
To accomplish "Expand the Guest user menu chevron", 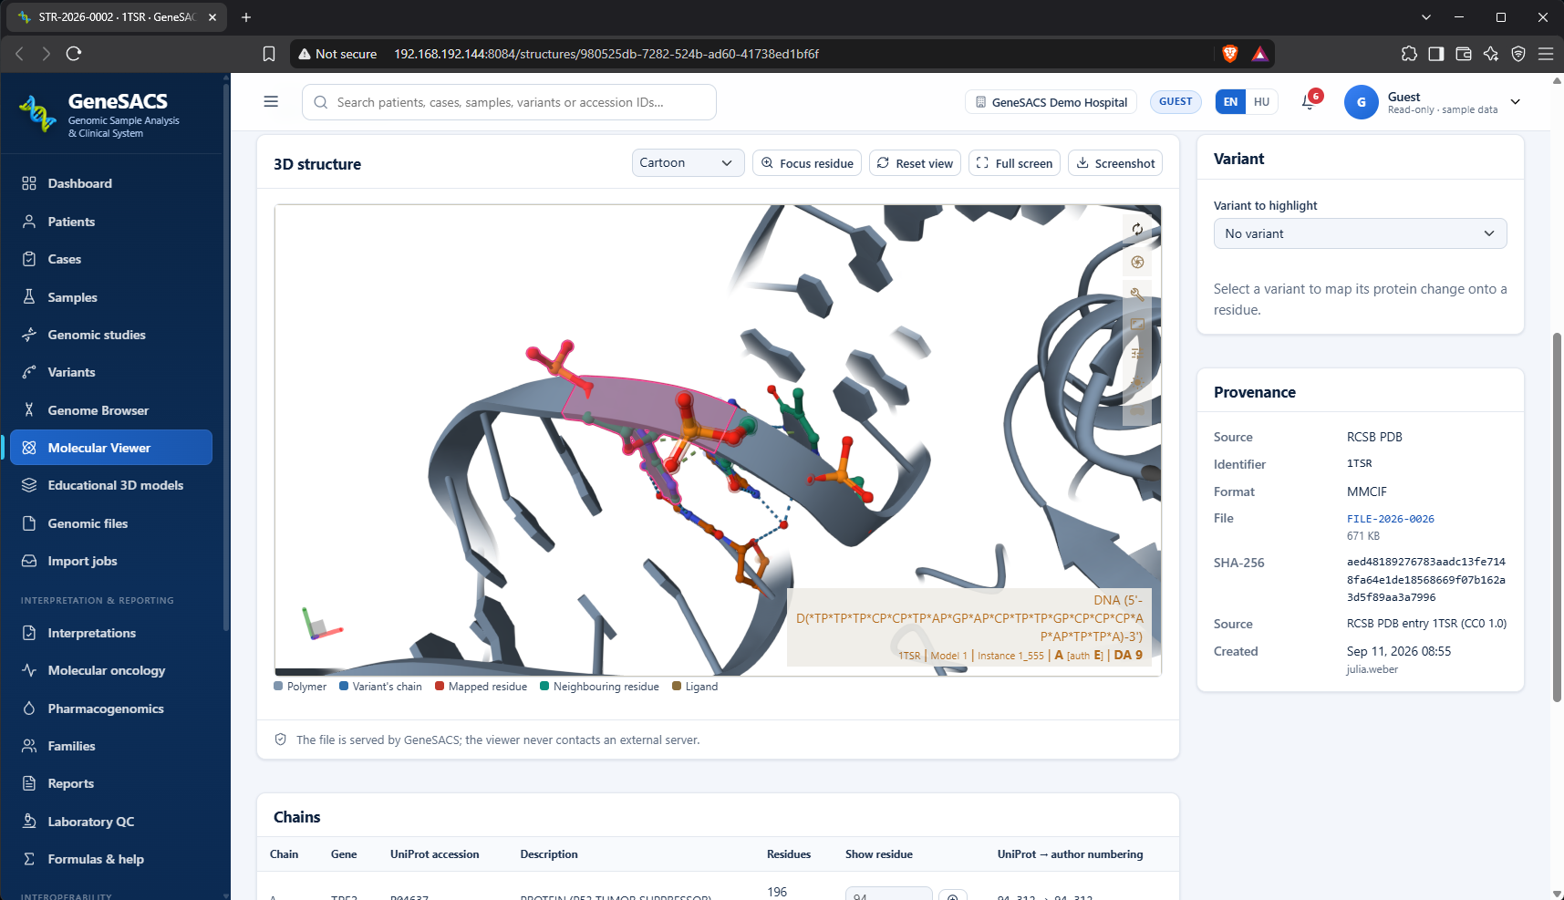I will pyautogui.click(x=1515, y=102).
